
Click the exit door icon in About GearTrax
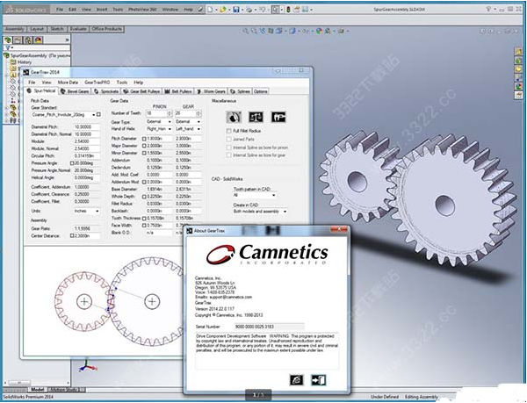[318, 380]
